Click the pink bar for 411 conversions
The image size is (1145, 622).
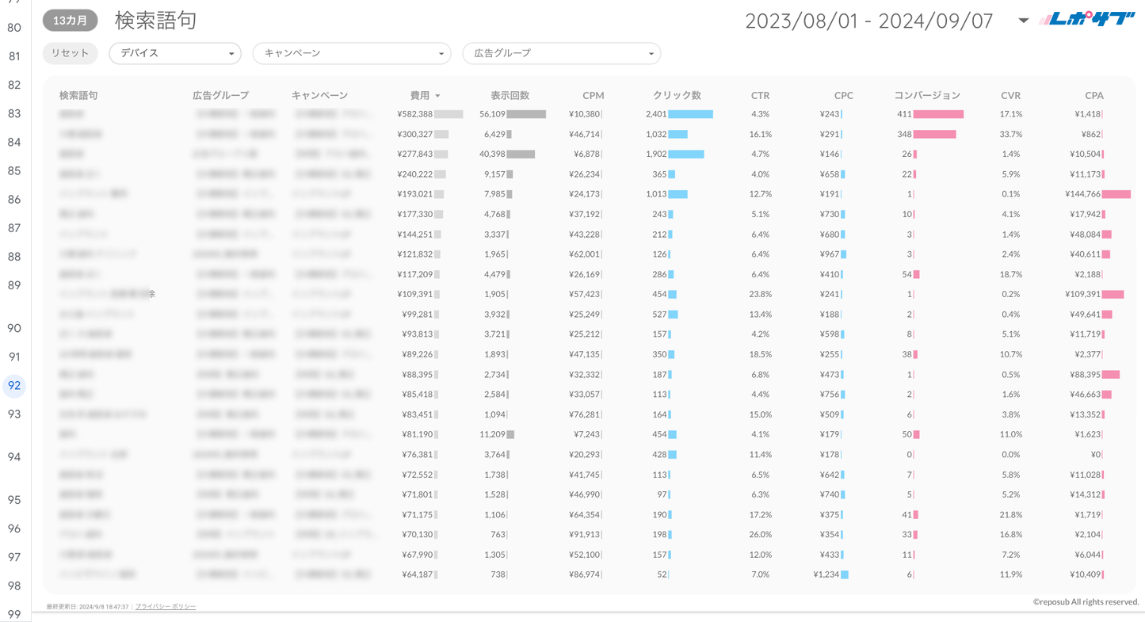pos(939,114)
